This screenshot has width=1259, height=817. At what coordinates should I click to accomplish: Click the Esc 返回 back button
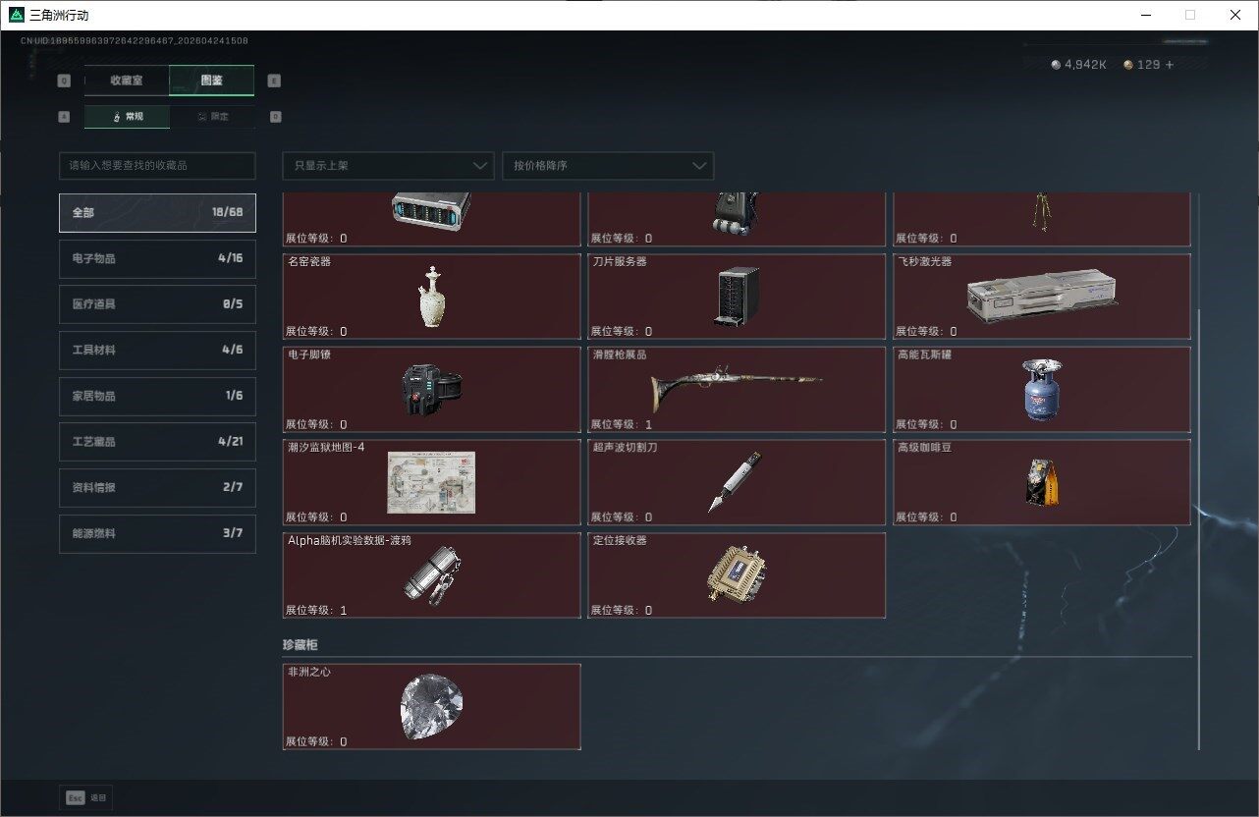[x=85, y=798]
